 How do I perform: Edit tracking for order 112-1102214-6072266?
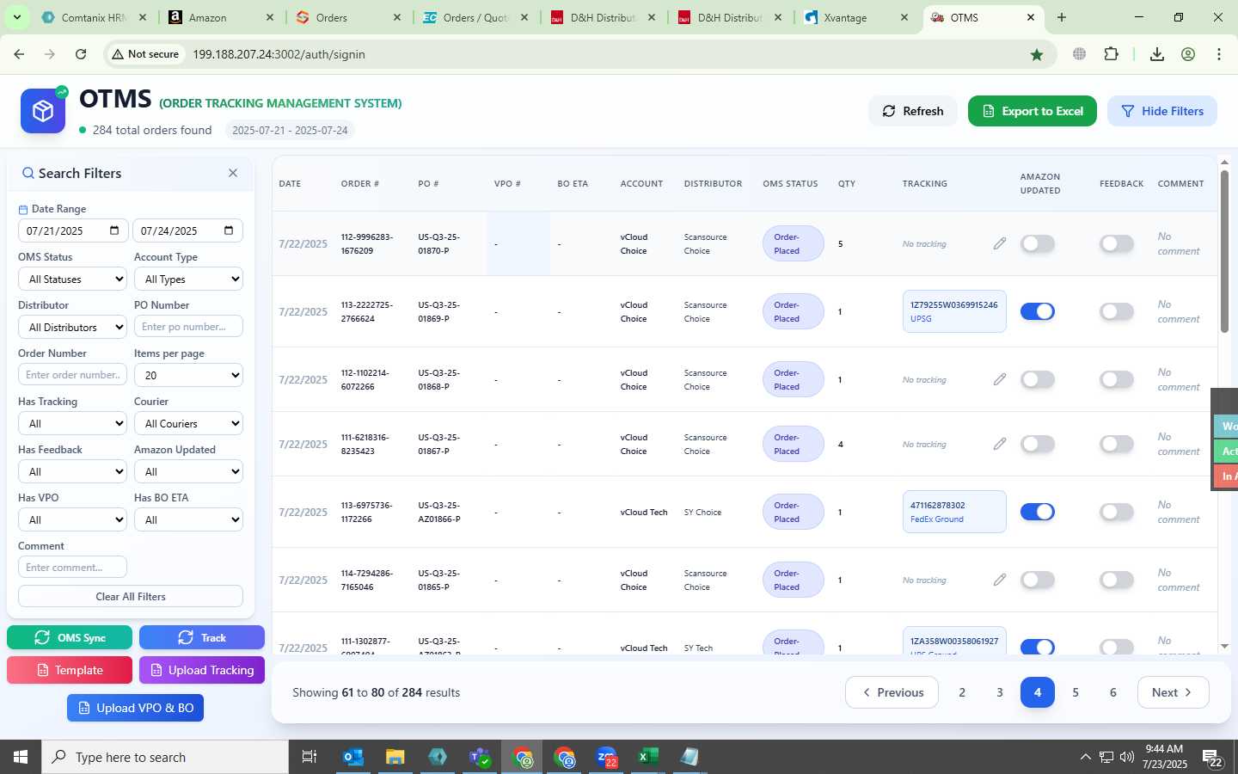point(1000,379)
